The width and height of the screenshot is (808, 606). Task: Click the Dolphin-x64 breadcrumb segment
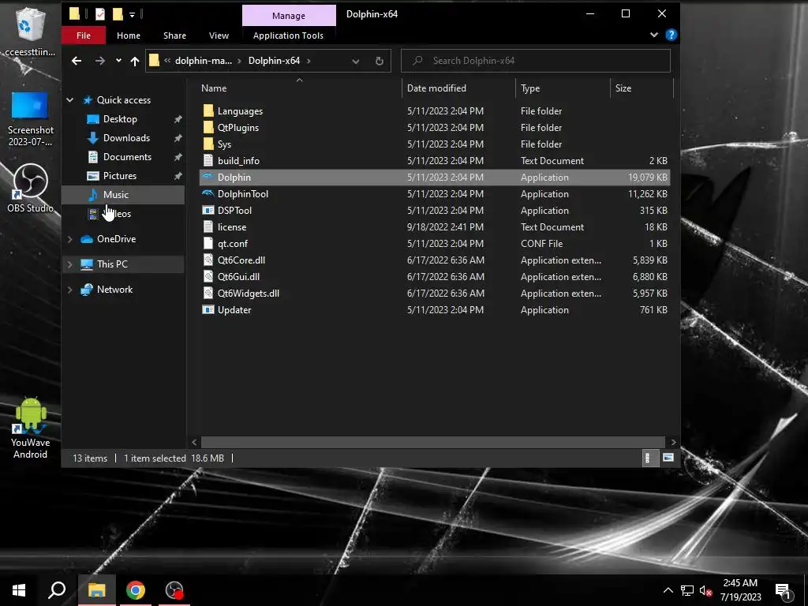[x=274, y=61]
